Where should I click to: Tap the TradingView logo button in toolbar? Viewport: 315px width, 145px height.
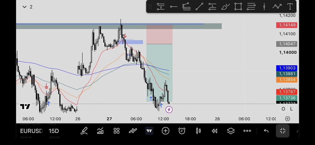(x=149, y=131)
